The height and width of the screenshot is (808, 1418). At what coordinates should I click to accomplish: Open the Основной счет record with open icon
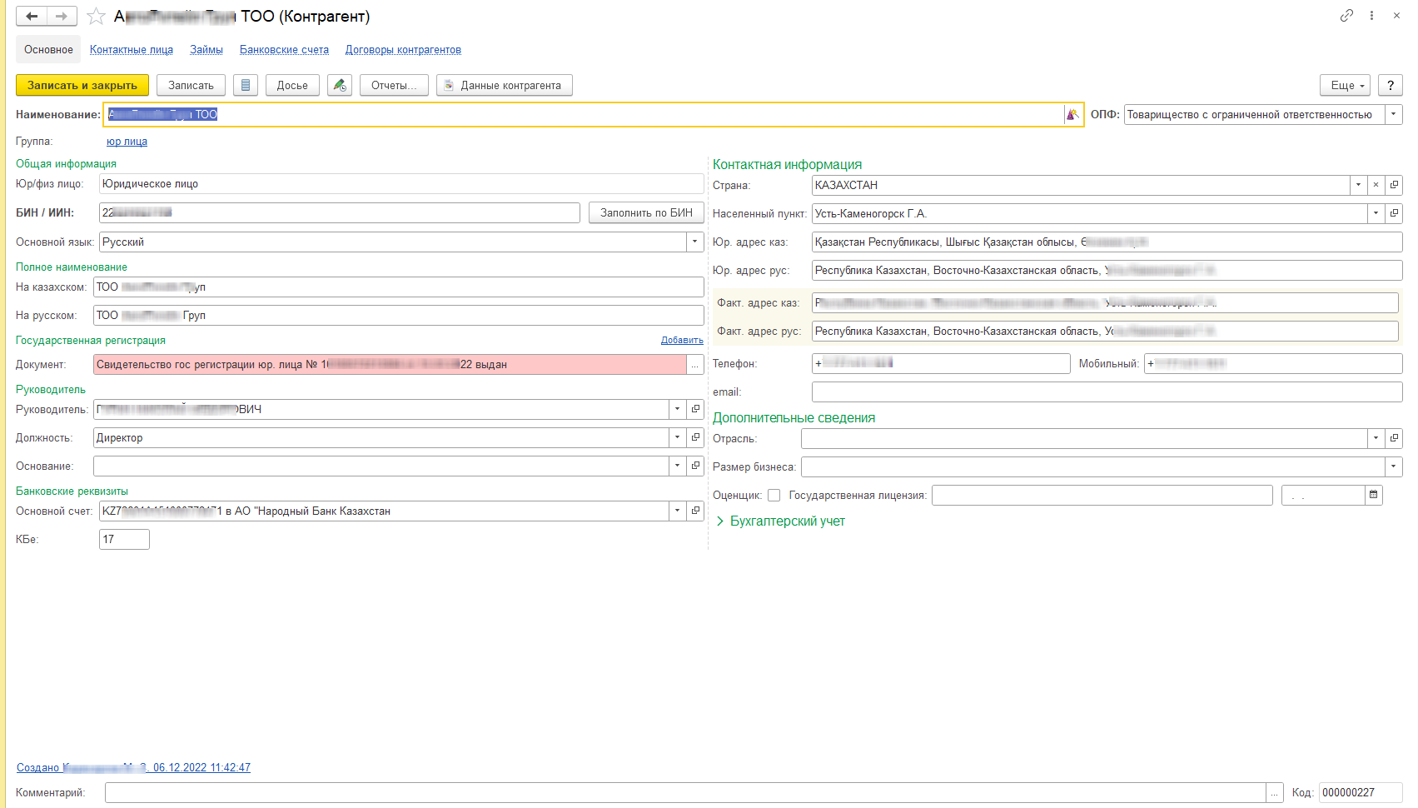coord(695,511)
